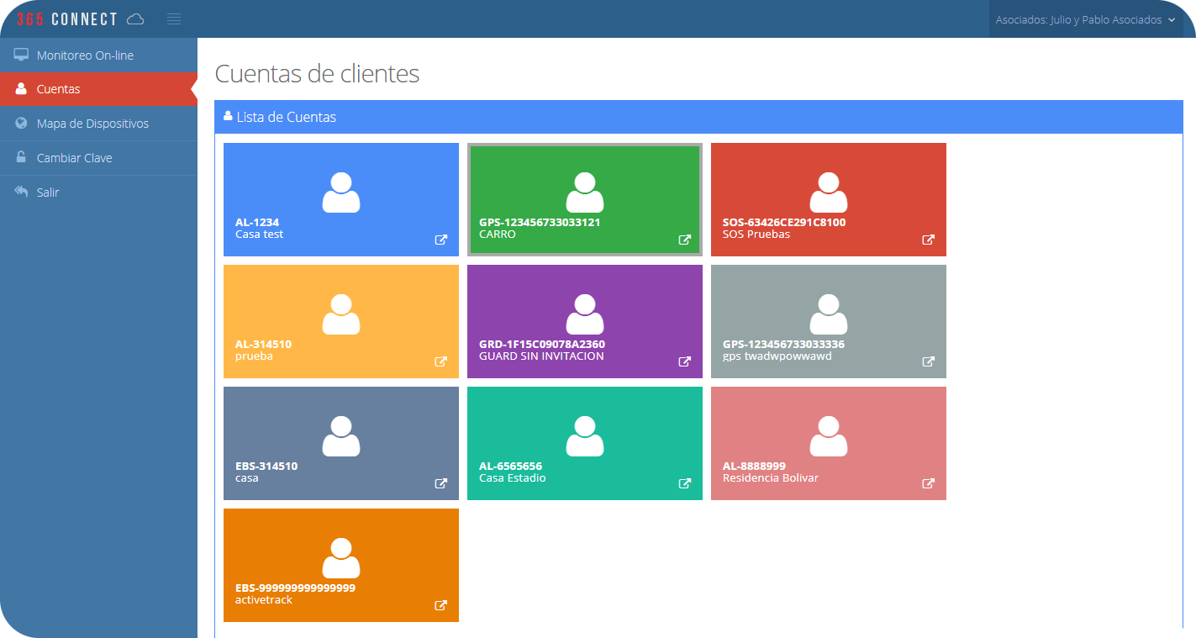
Task: Click the cloud icon beside the 365 Connect logo
Action: click(x=134, y=18)
